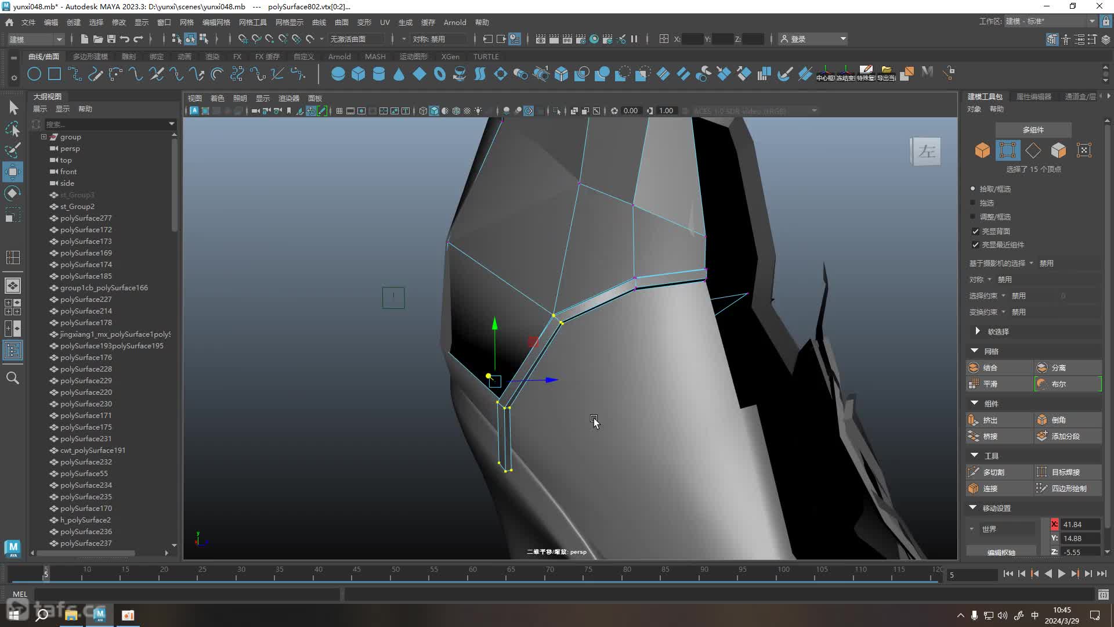The image size is (1114, 627).
Task: Click the Outliner search field
Action: [106, 124]
